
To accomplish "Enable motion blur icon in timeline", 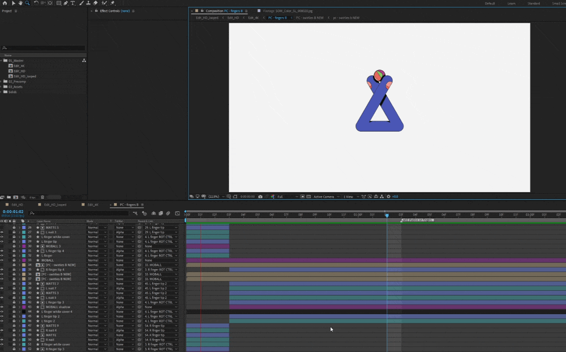I will tap(168, 213).
